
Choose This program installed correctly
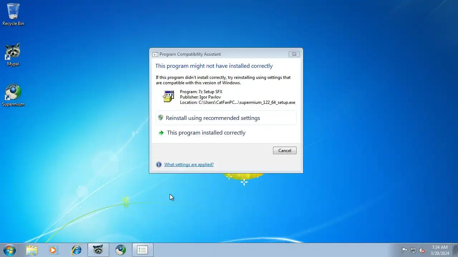click(x=226, y=132)
